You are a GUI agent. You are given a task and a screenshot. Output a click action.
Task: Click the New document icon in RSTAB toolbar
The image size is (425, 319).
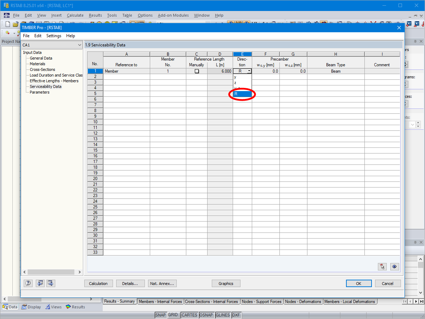point(8,24)
